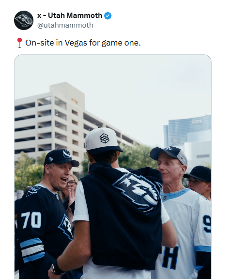The height and width of the screenshot is (279, 233).
Task: Click the Vdara sign on the glass tower
Action: [x=197, y=122]
